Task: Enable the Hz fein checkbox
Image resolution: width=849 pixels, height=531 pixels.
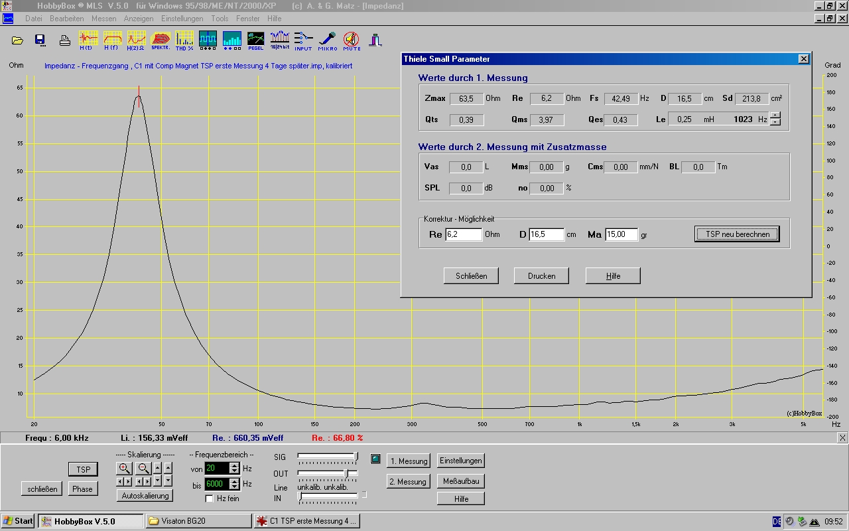Action: 210,498
